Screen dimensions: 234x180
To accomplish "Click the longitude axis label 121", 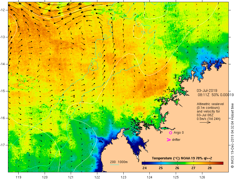I will click(x=71, y=177).
